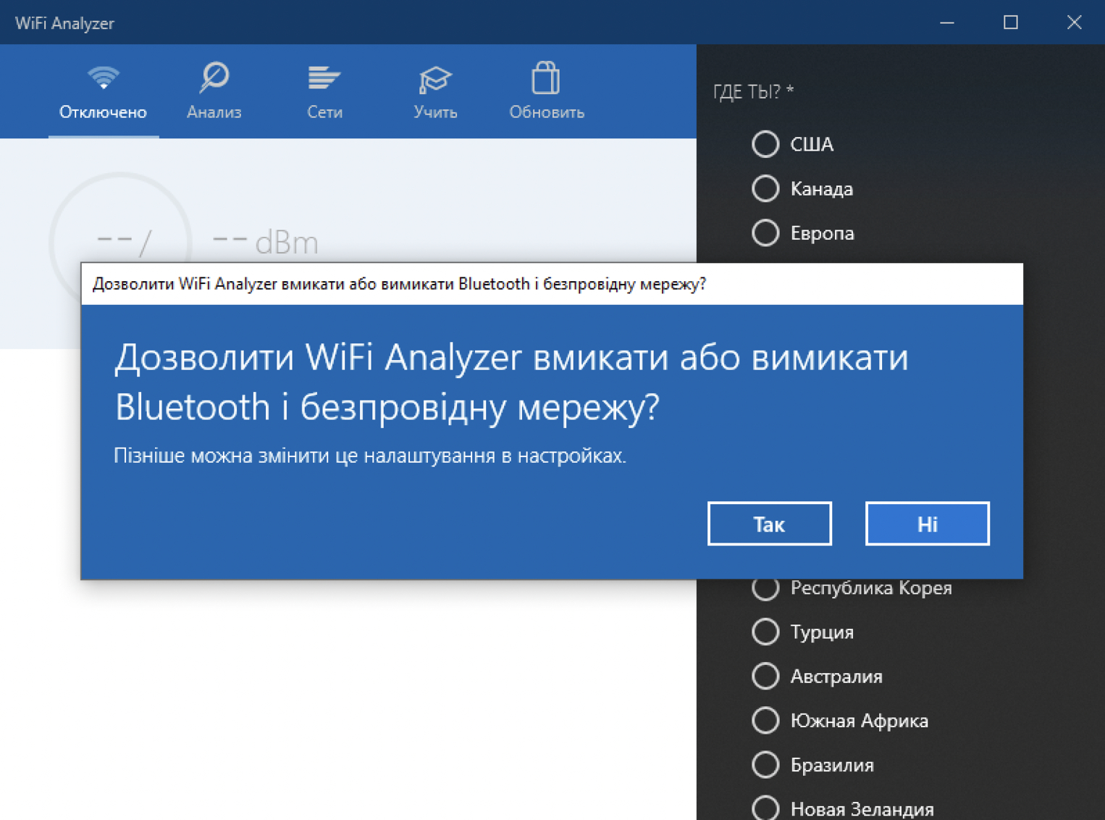Open the Сети networks tab

(x=324, y=92)
